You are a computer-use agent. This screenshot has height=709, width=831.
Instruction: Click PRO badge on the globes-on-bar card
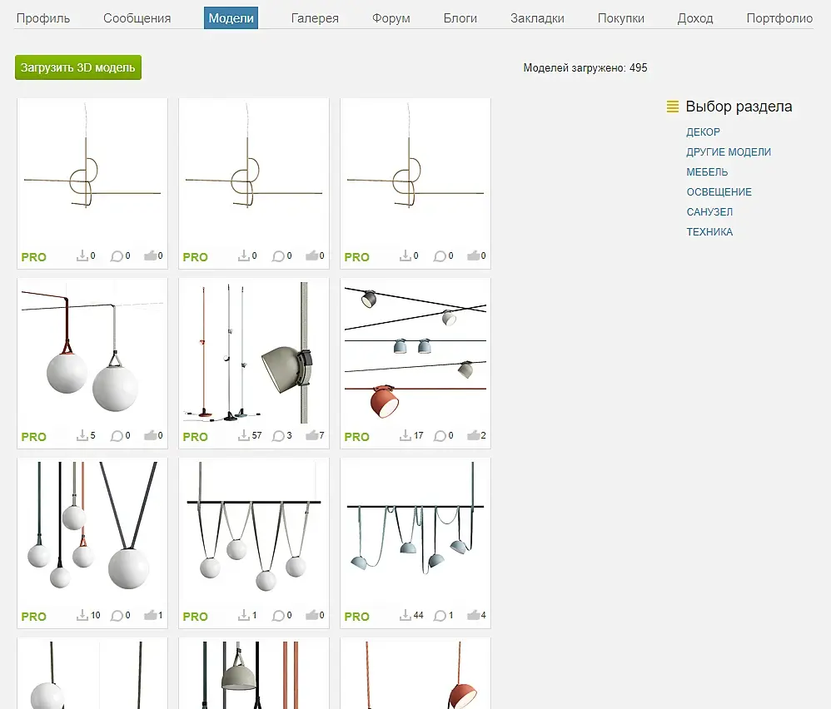pyautogui.click(x=195, y=617)
